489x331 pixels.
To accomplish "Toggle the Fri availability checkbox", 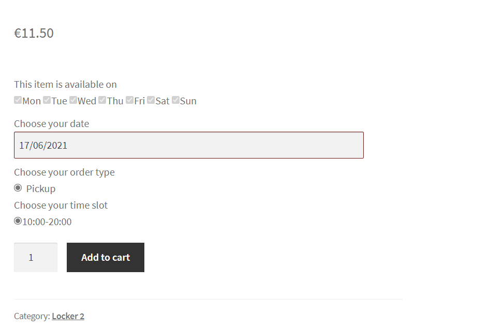I will point(129,100).
